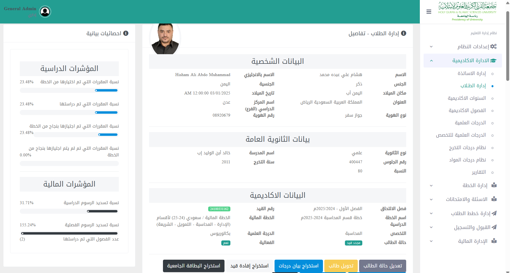The width and height of the screenshot is (510, 273).
Task: Click the hamburger menu icon
Action: point(429,12)
